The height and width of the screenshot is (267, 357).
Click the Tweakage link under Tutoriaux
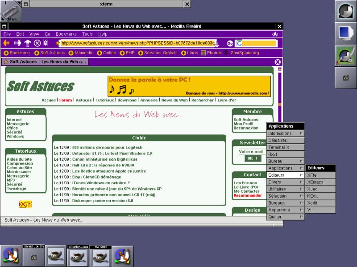(17, 189)
